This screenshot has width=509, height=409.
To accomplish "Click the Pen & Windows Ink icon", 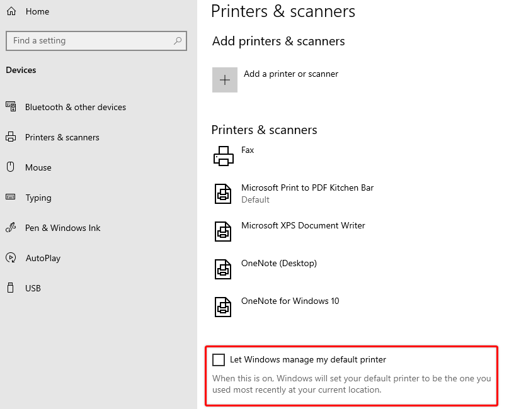I will click(x=11, y=227).
